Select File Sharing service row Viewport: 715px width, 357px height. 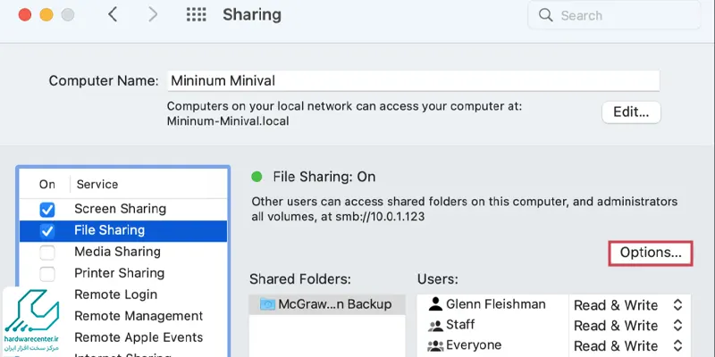coord(123,231)
